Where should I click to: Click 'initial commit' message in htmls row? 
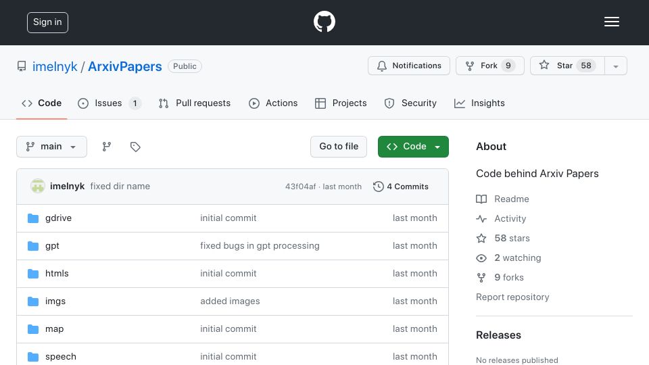[x=229, y=274]
